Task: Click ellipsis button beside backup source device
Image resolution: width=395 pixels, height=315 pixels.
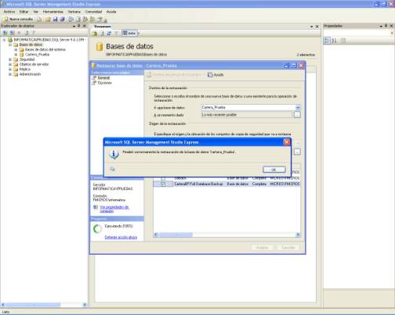Action: point(297,152)
